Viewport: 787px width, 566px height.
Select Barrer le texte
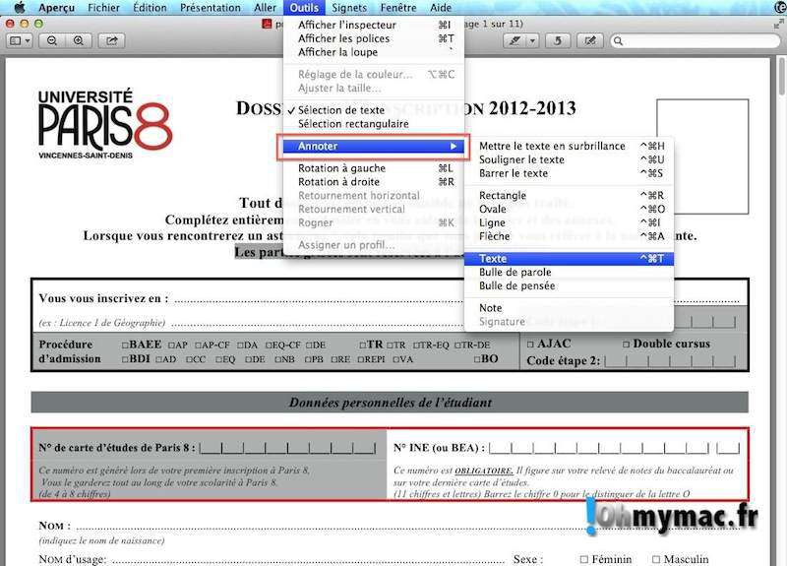click(570, 173)
